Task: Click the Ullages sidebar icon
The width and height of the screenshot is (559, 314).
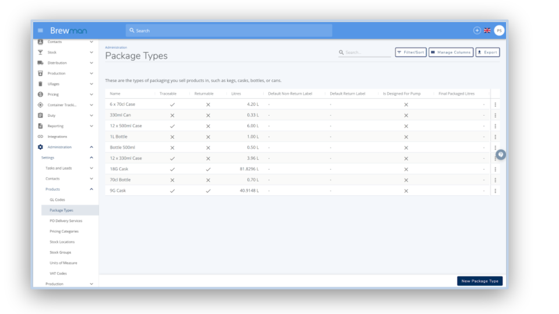Action: tap(40, 84)
